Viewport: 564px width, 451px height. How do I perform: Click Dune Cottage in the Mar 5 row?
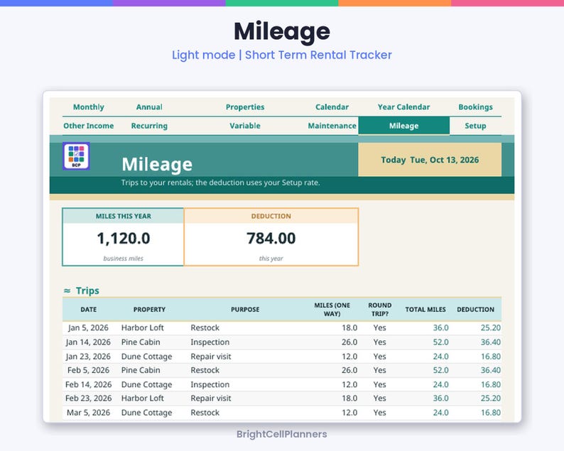(147, 413)
